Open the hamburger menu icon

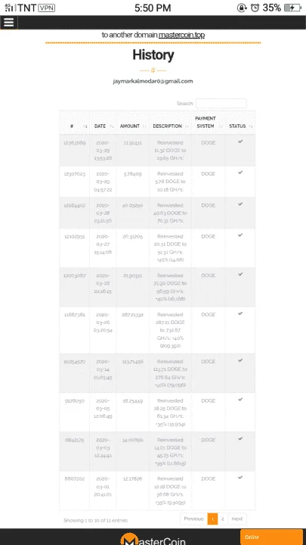[8, 22]
